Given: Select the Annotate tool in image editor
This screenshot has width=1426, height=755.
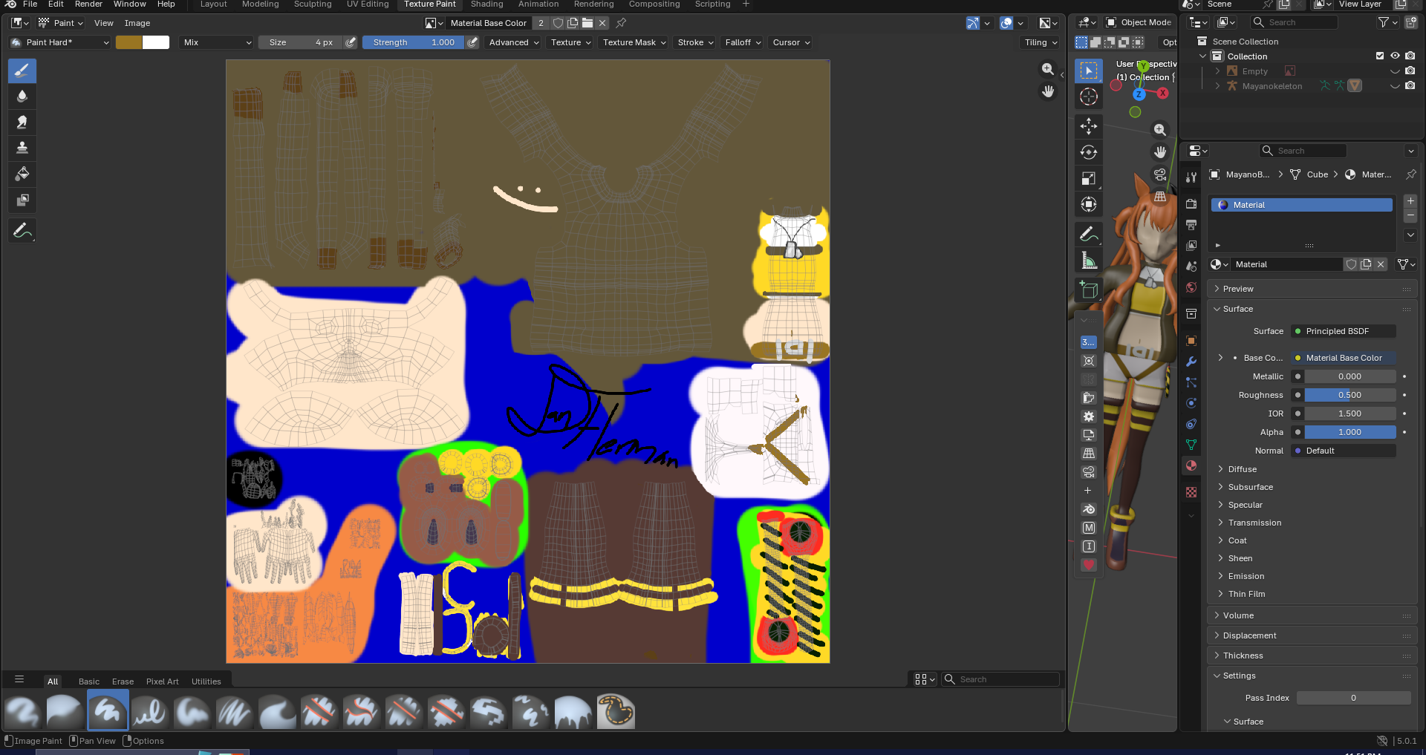Looking at the screenshot, I should 22,231.
